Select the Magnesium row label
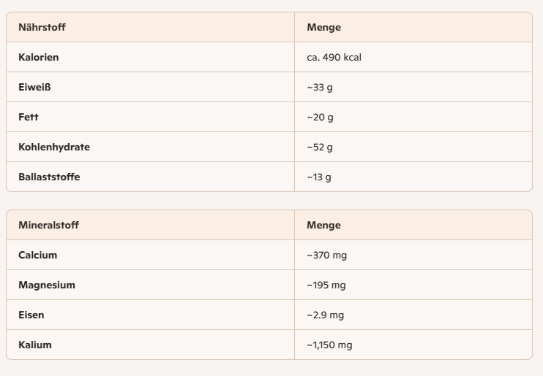543x376 pixels. 47,285
